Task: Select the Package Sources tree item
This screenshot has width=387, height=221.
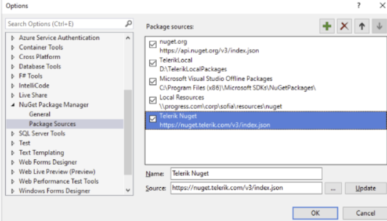Action: click(52, 124)
